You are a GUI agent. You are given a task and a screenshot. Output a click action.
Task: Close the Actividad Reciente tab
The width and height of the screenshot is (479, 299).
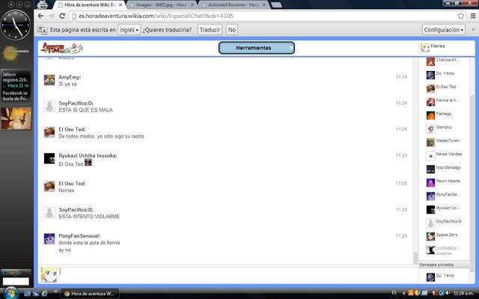tap(264, 5)
